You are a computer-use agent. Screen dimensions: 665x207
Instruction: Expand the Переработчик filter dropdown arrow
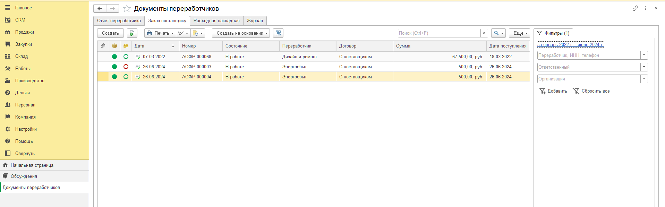point(644,55)
